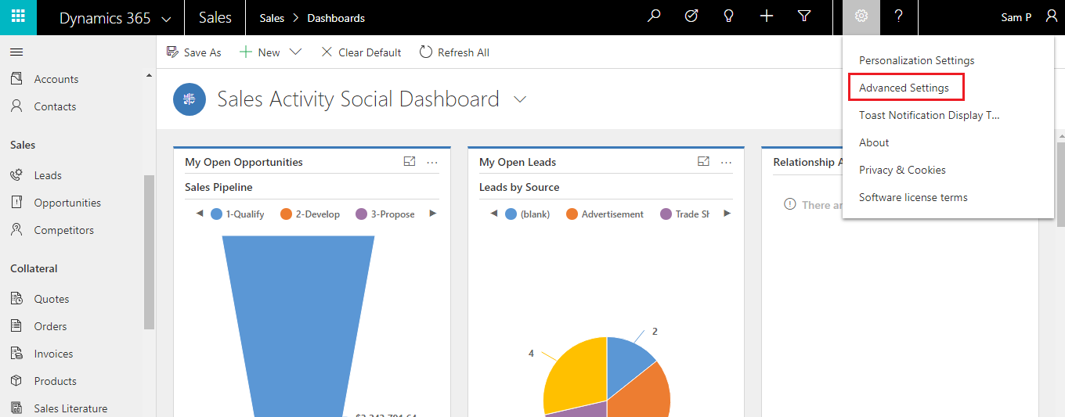Click the settings gear icon
Image resolution: width=1065 pixels, height=417 pixels.
click(x=861, y=16)
